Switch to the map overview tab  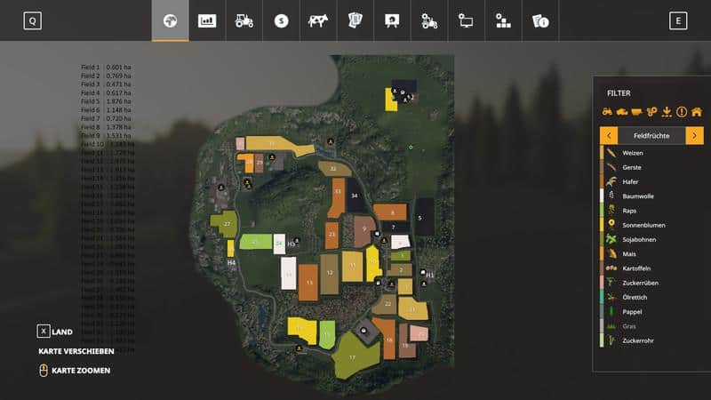point(170,21)
